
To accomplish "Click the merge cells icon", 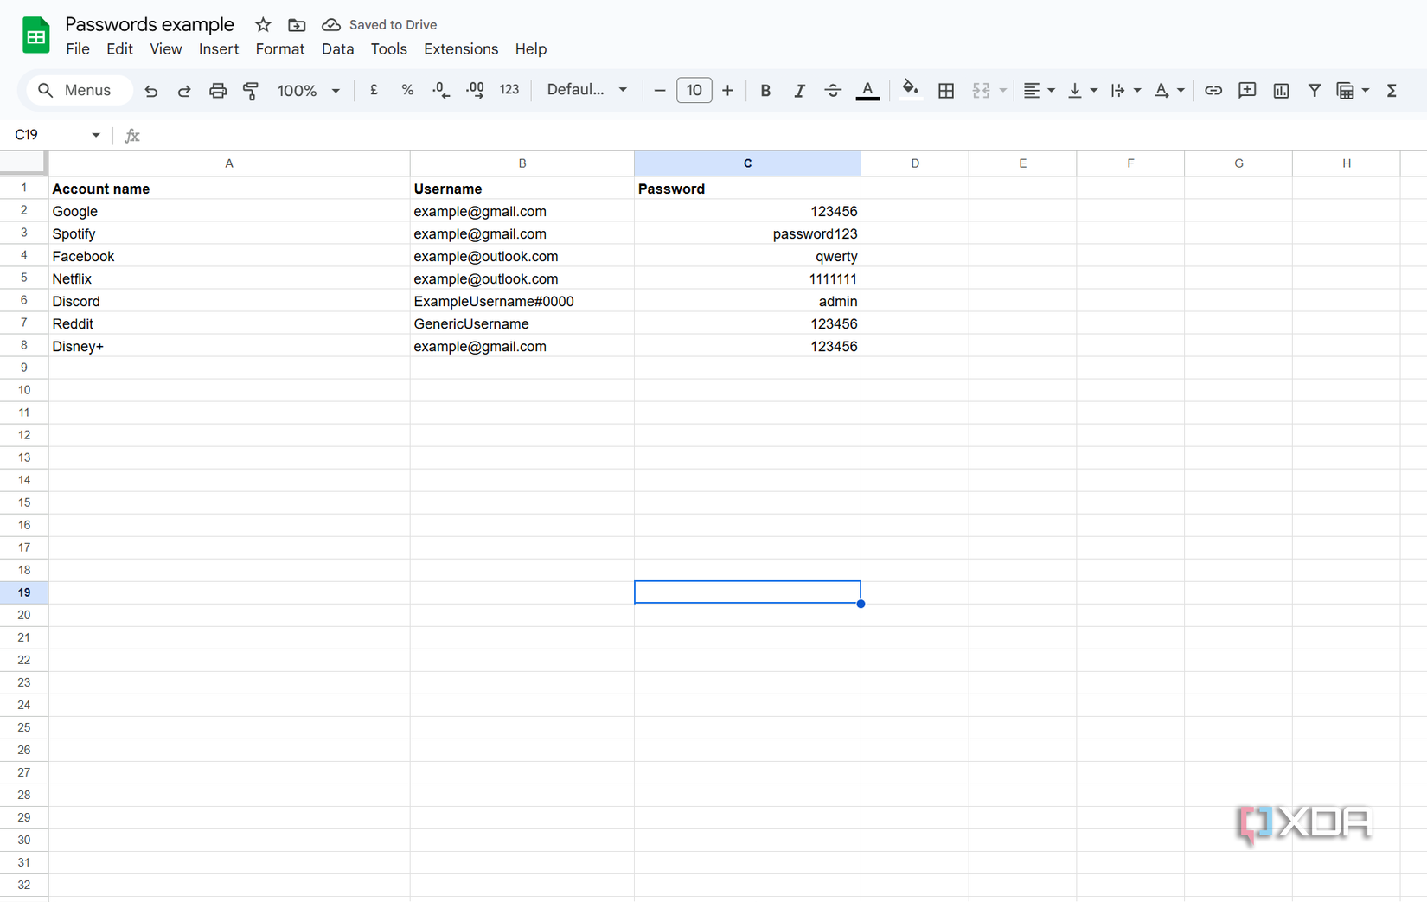I will click(x=981, y=90).
